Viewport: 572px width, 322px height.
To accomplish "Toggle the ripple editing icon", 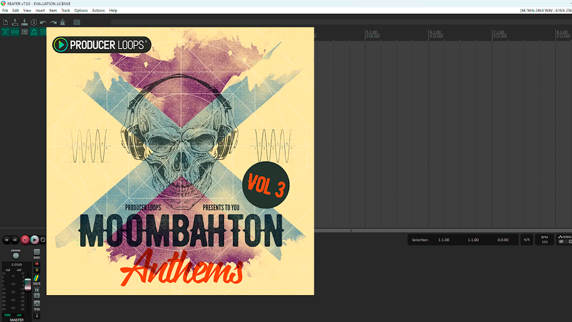I will 25,32.
